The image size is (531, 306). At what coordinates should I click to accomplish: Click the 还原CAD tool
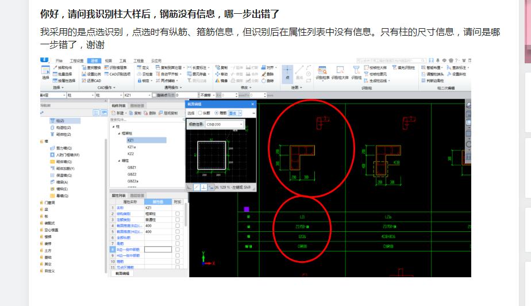coord(91,81)
